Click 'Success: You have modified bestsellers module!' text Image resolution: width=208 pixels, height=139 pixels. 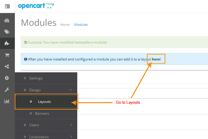[x=67, y=42]
